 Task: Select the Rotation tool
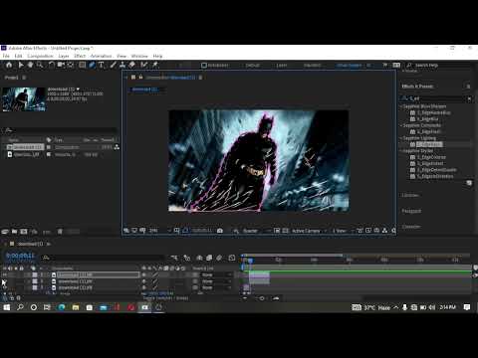pyautogui.click(x=52, y=65)
